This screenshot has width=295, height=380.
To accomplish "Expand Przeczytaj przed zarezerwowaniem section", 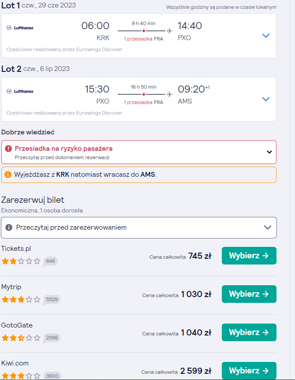I will click(268, 227).
